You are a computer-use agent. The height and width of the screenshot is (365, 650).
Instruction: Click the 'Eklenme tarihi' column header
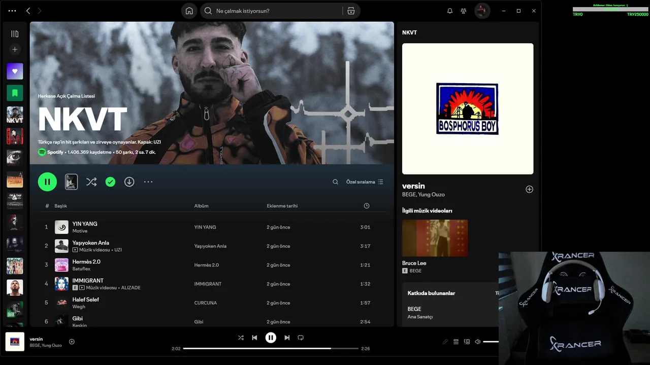click(282, 206)
